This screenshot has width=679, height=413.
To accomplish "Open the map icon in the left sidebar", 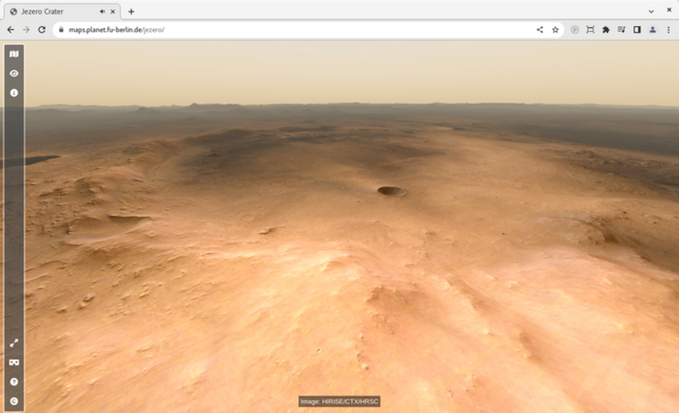I will click(14, 54).
